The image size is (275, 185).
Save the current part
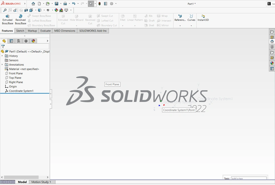(x=56, y=4)
